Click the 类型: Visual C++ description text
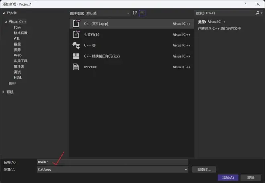The height and width of the screenshot is (183, 265). coord(212,22)
